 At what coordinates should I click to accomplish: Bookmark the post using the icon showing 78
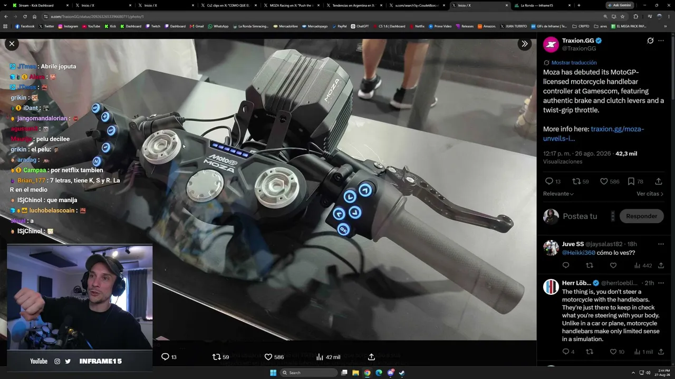(635, 181)
